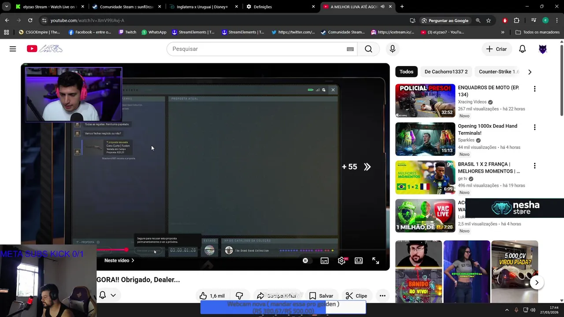
Task: Select the 'De Cachorro1337 2' chip
Action: 446,72
